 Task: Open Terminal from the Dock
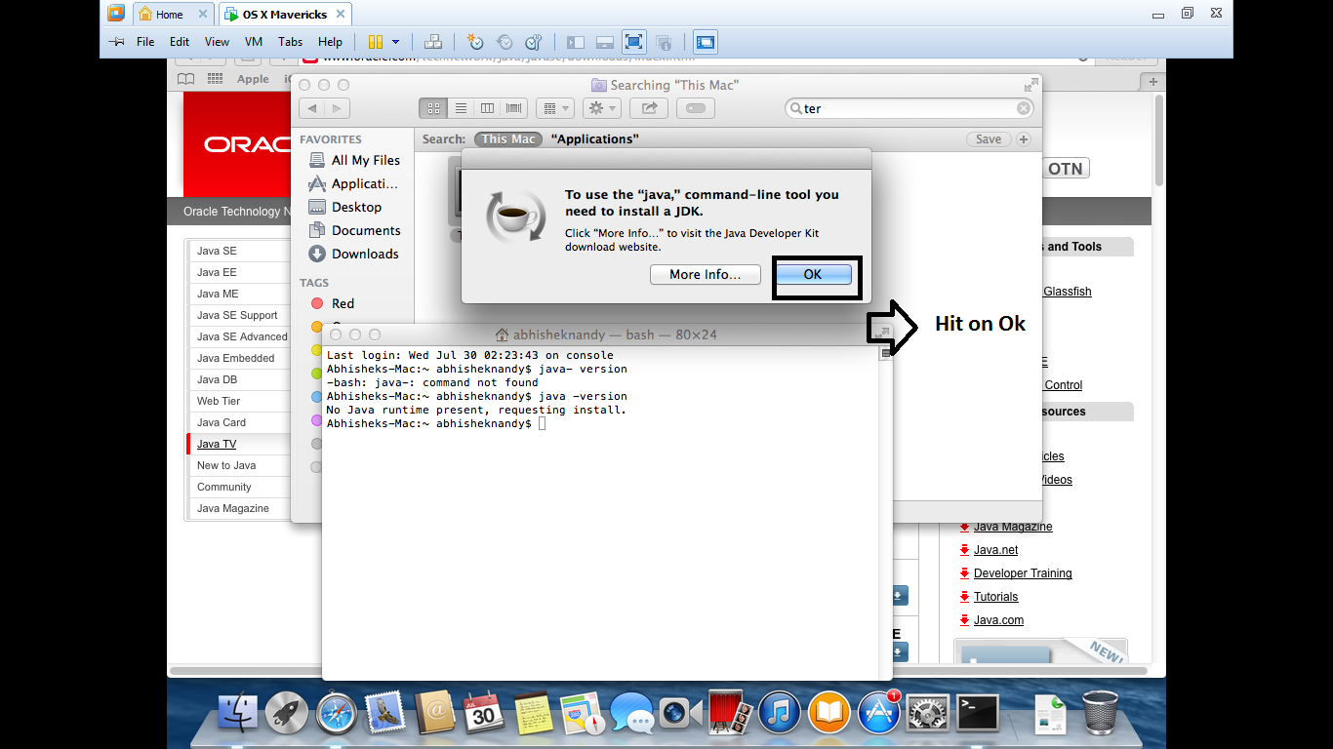977,713
